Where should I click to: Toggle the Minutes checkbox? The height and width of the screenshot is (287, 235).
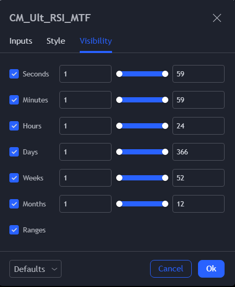point(14,100)
